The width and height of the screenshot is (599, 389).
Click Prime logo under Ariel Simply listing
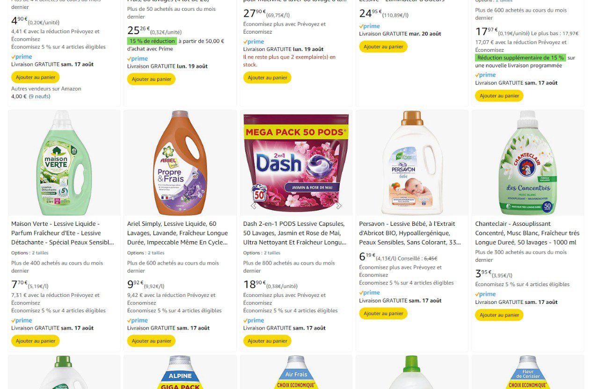tap(138, 320)
